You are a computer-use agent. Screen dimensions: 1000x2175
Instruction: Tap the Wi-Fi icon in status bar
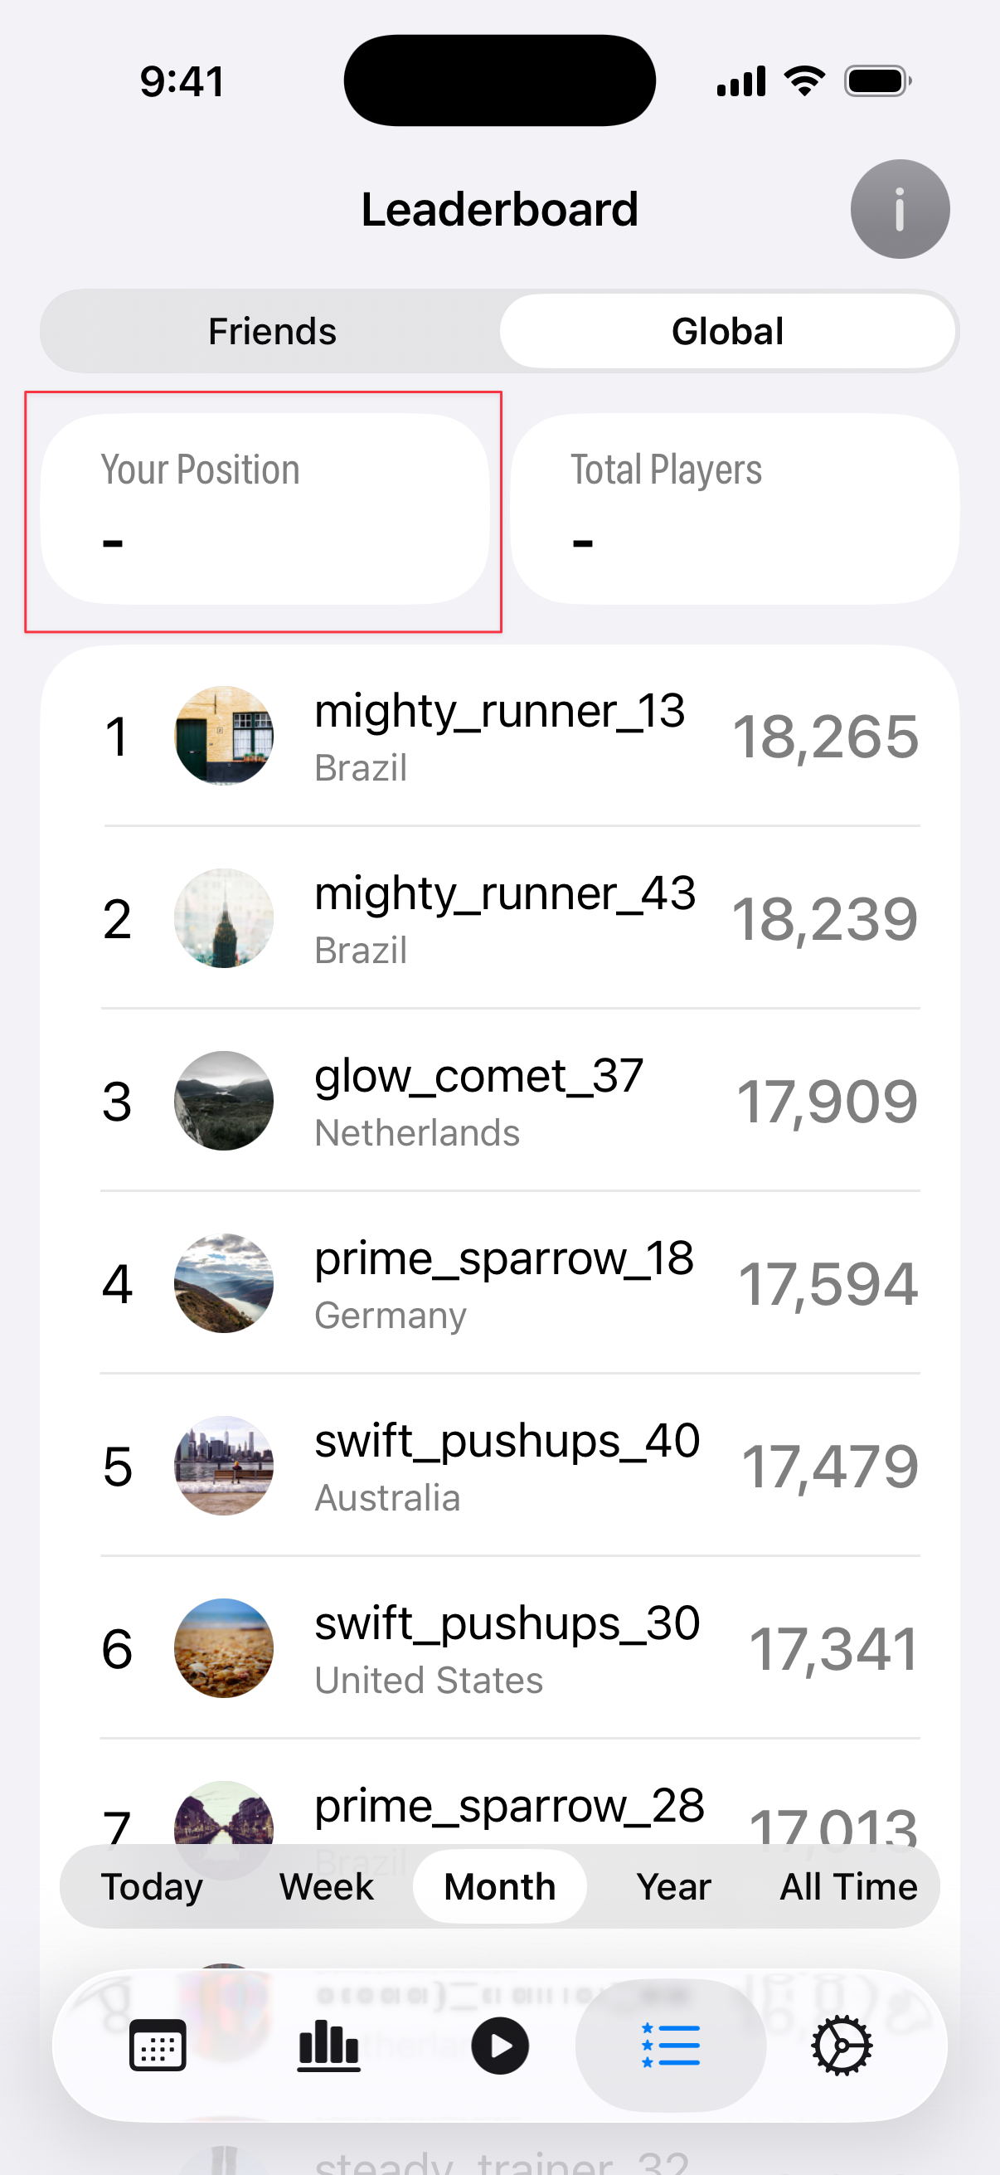tap(804, 82)
